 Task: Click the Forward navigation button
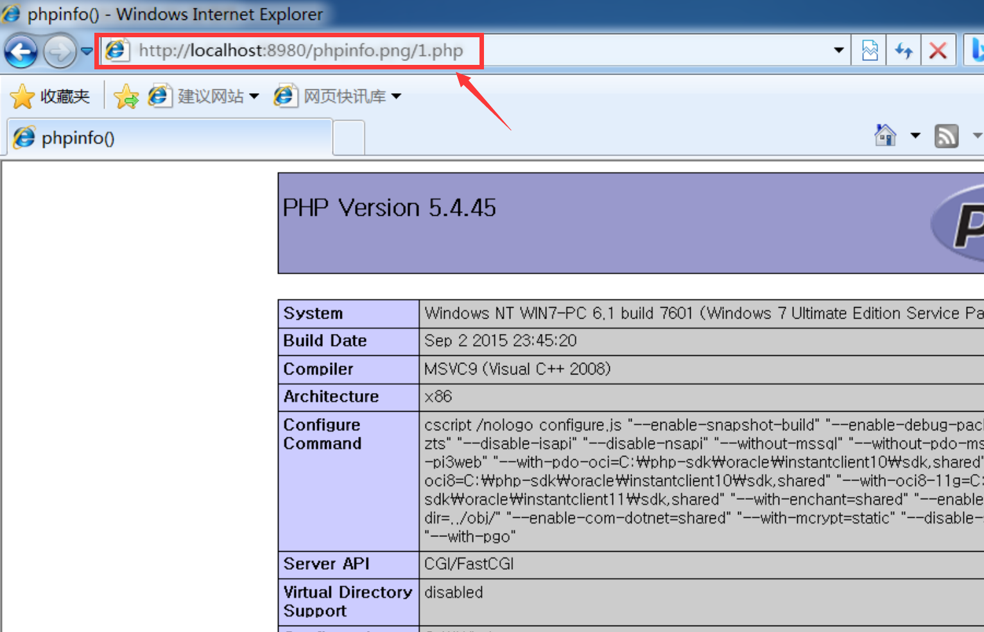[60, 51]
